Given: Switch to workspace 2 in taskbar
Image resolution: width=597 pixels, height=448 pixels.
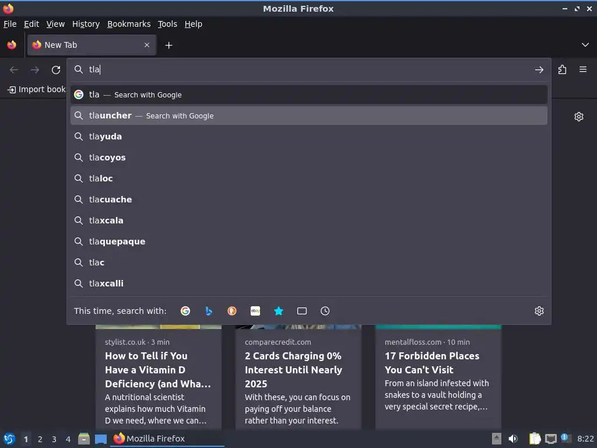Looking at the screenshot, I should [x=40, y=439].
